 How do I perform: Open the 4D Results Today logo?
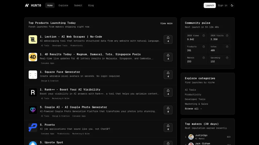coord(33,57)
